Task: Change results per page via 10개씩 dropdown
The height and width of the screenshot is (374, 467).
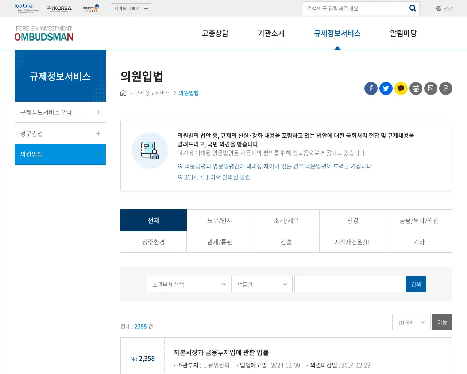Action: (411, 322)
